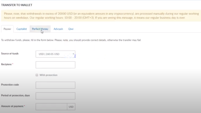This screenshot has height=113, width=201.
Task: Switch to the Payeer tab
Action: click(7, 29)
